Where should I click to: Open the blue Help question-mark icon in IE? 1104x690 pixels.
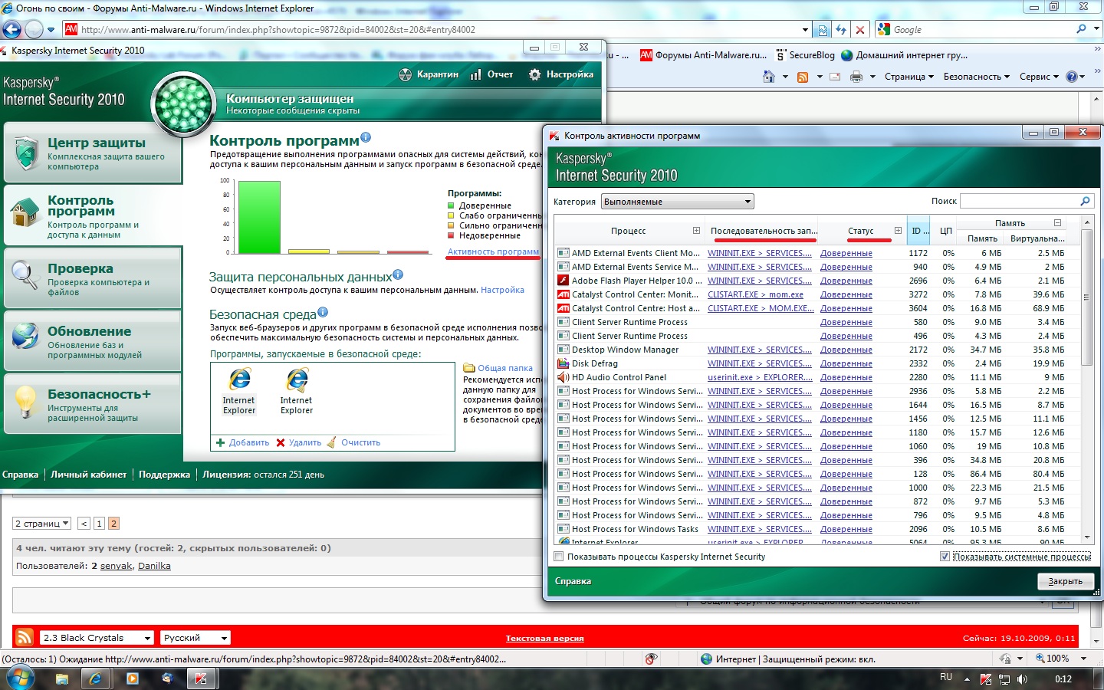tap(1072, 77)
